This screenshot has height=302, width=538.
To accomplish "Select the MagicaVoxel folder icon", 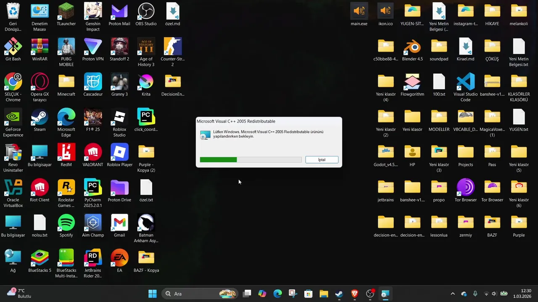I will [x=492, y=123].
